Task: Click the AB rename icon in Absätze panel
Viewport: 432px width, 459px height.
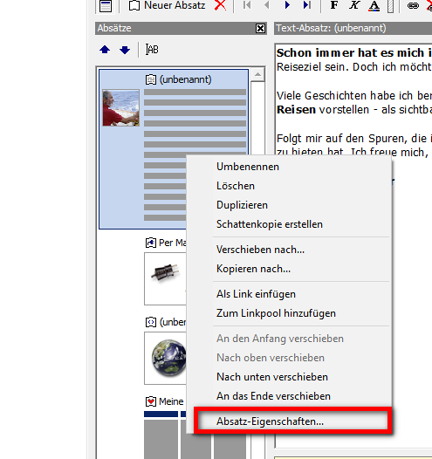Action: coord(152,50)
